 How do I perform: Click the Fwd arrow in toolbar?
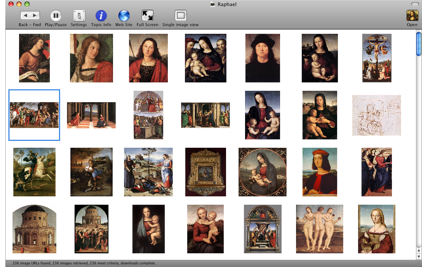point(35,16)
